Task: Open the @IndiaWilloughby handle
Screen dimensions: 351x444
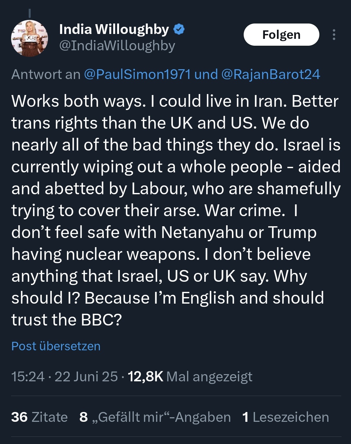Action: [117, 46]
